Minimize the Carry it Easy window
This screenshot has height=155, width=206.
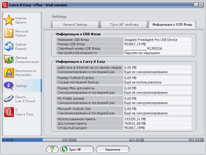[x=196, y=5]
